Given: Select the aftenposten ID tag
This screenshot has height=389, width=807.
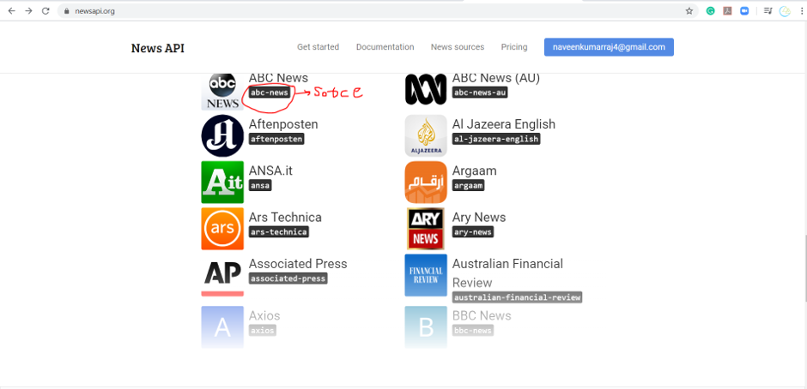Looking at the screenshot, I should click(x=276, y=139).
